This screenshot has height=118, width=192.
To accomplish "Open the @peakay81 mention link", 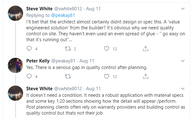I will [63, 15].
